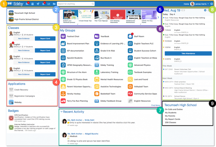This screenshot has width=216, height=147.
Task: Open the analytics chart icon in the toolbar
Action: pos(49,4)
